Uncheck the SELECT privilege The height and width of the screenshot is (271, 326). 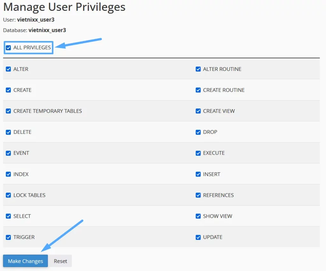click(8, 216)
